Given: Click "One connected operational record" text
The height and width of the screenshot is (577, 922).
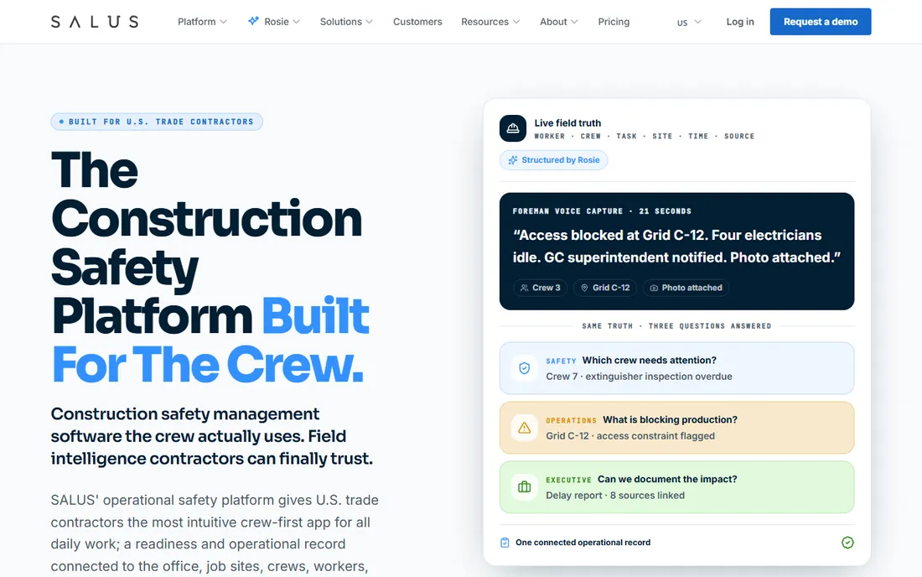Looking at the screenshot, I should click(x=583, y=543).
